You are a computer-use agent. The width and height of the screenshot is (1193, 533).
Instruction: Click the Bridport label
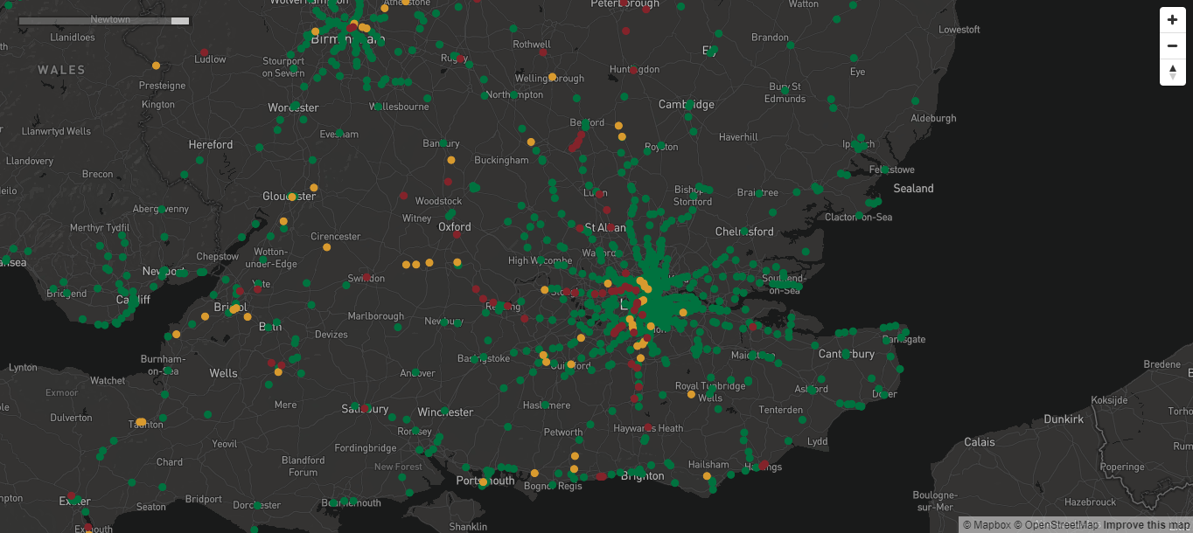pyautogui.click(x=204, y=500)
